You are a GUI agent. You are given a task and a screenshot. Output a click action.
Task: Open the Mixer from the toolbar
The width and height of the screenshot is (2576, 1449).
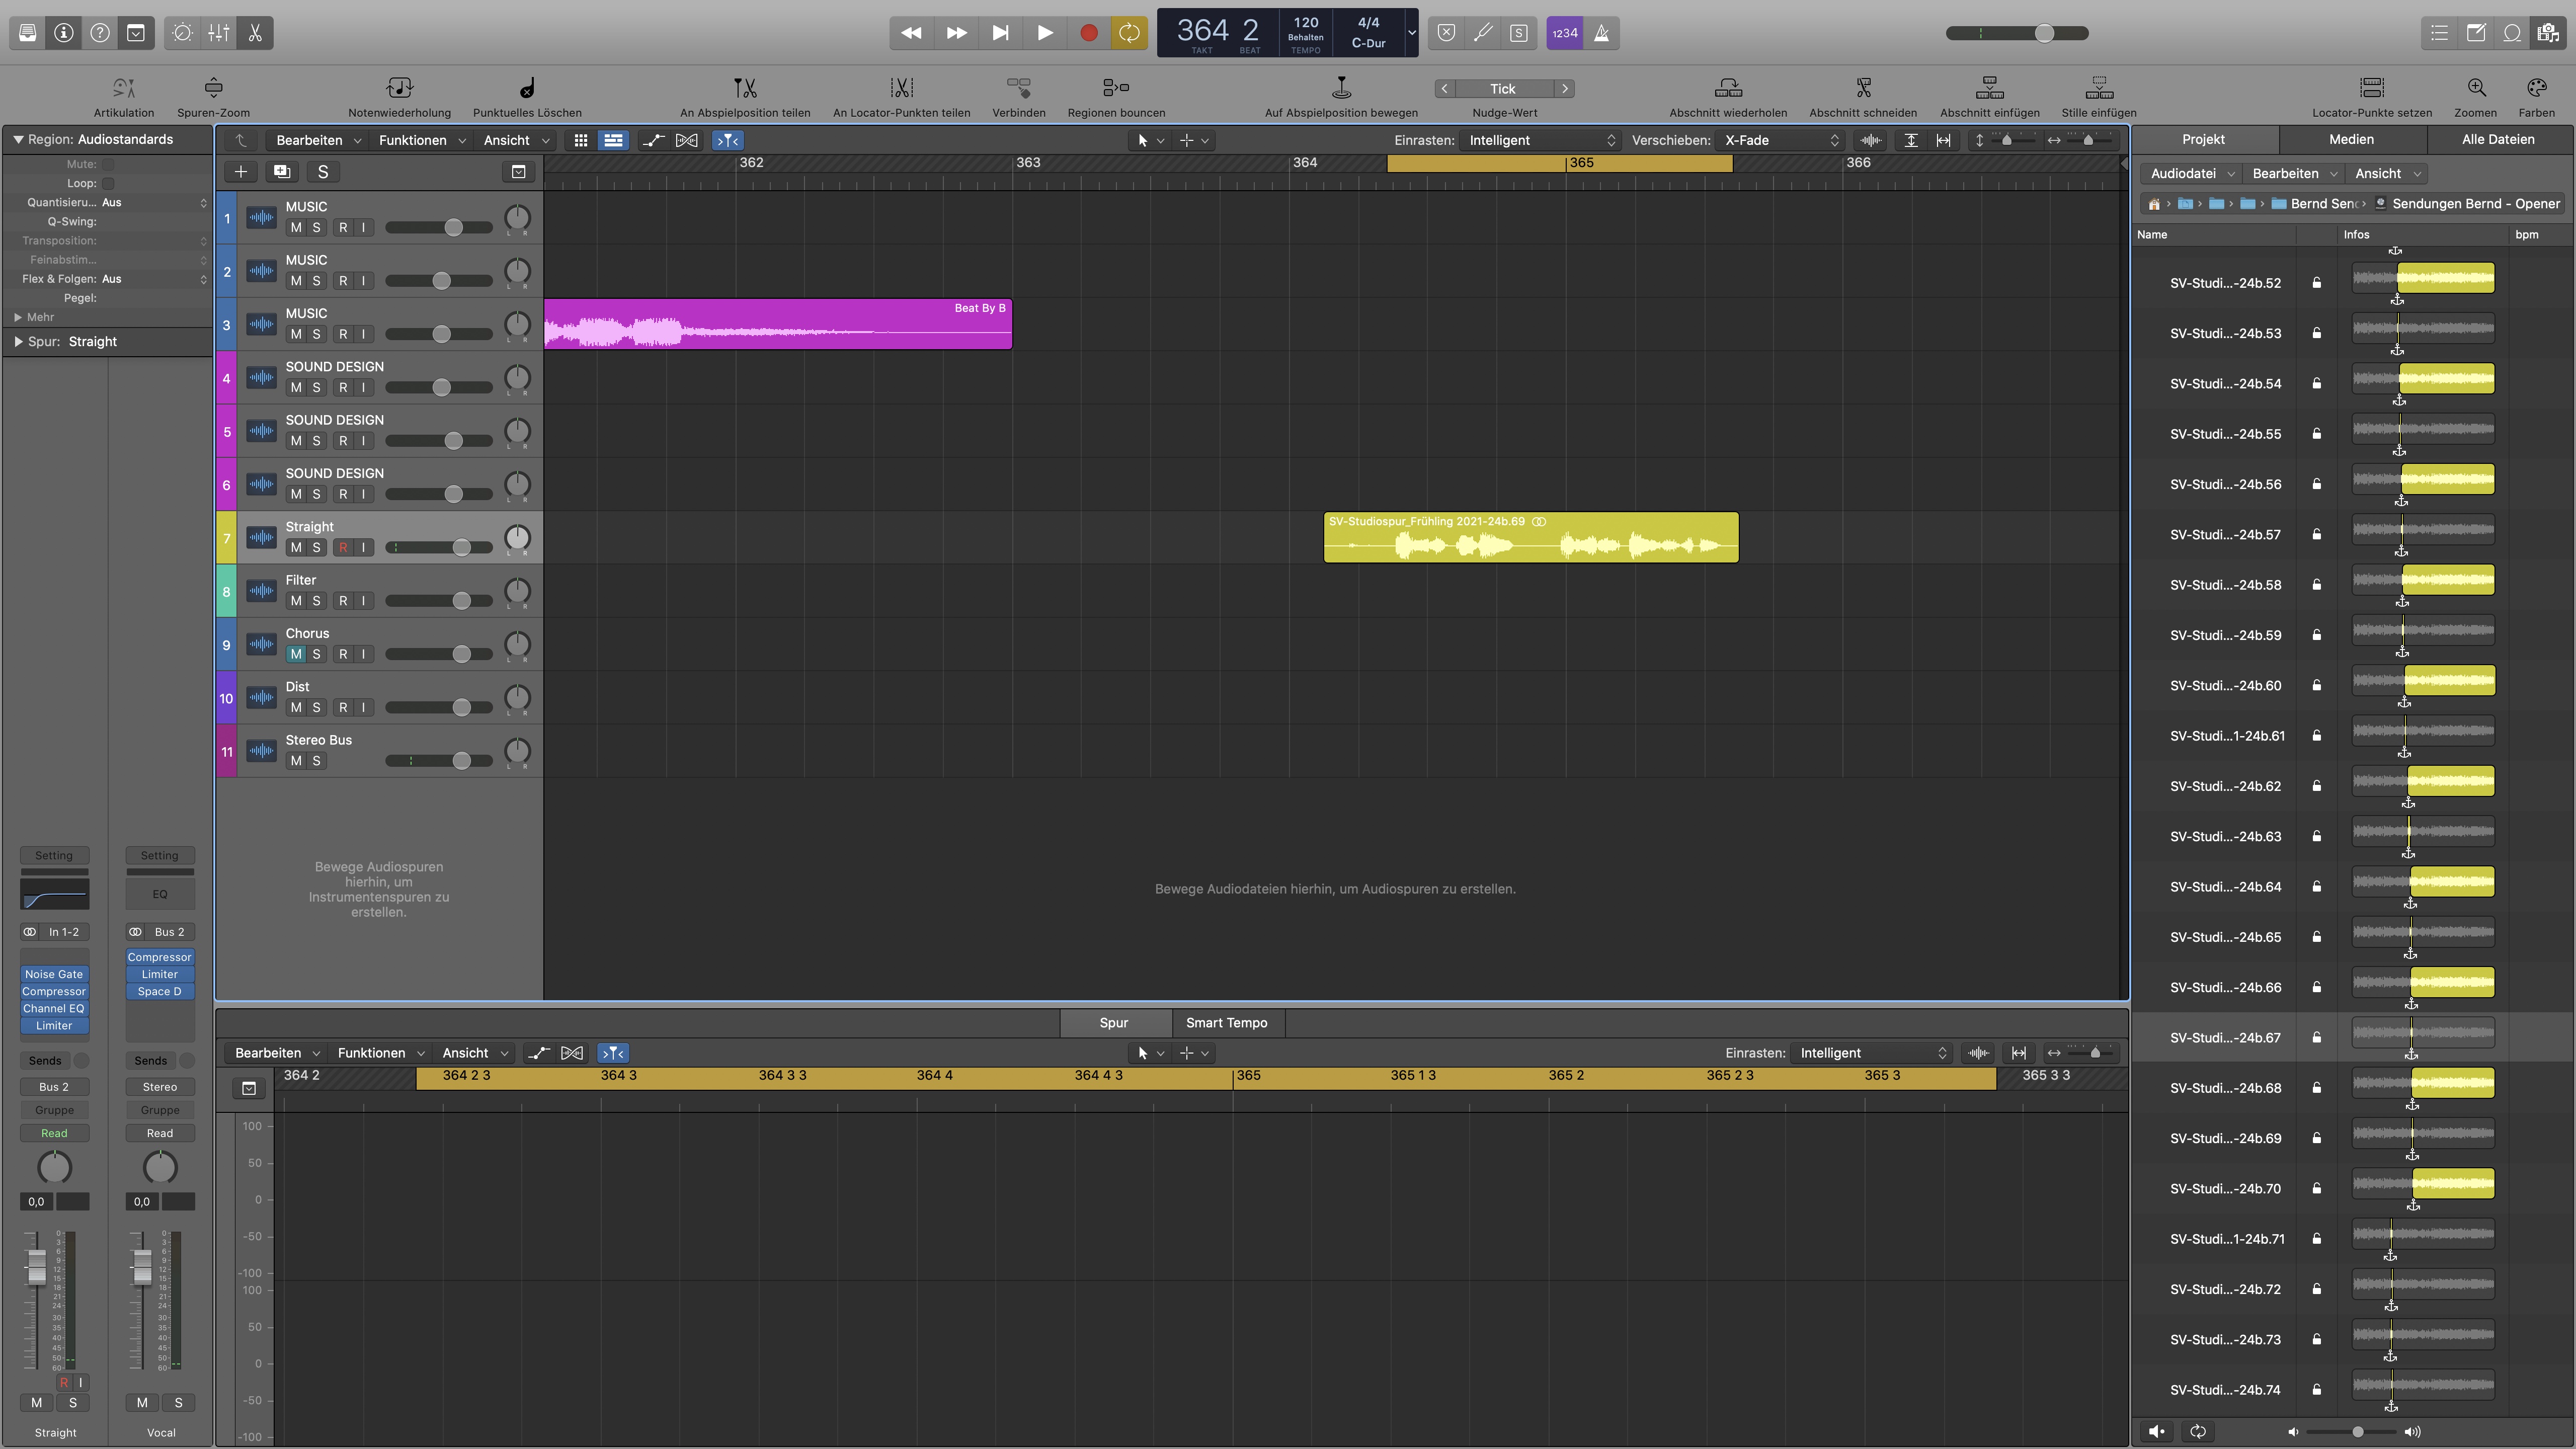219,33
